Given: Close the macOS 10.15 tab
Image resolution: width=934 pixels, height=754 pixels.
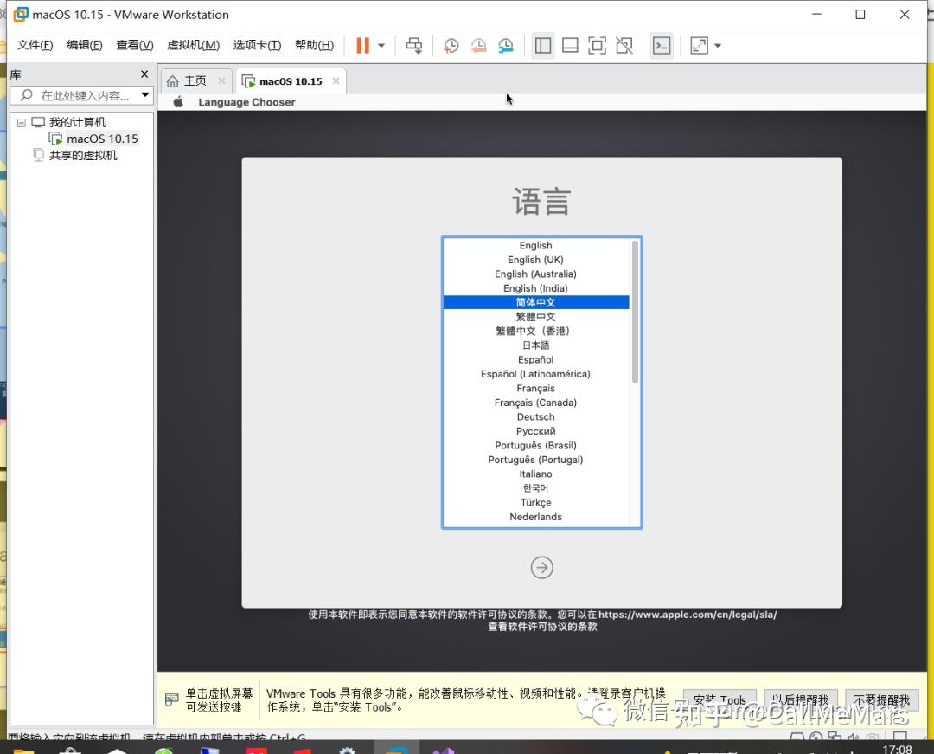Looking at the screenshot, I should tap(336, 81).
